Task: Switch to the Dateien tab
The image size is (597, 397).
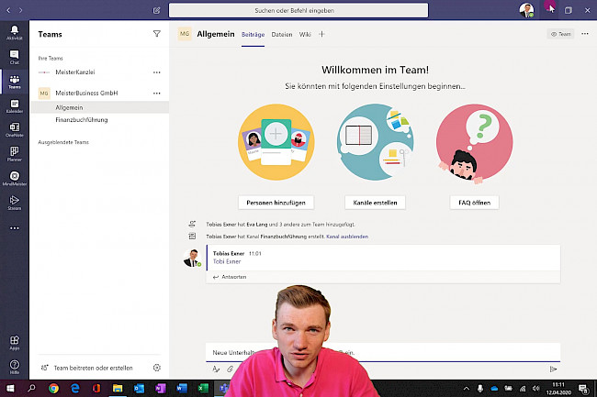Action: [x=281, y=34]
